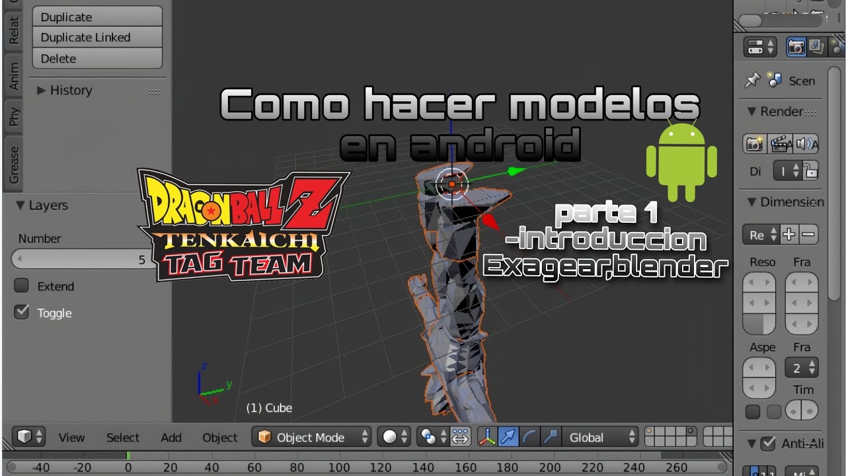Viewport: 846px width, 476px height.
Task: Click the top Fra frame range field
Action: coord(802,282)
